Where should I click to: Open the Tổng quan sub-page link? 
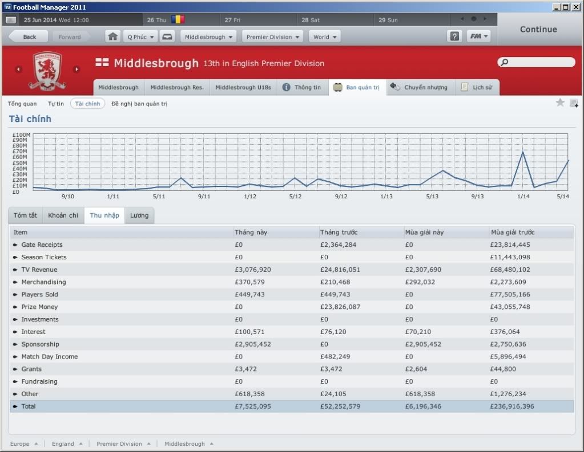[x=22, y=104]
